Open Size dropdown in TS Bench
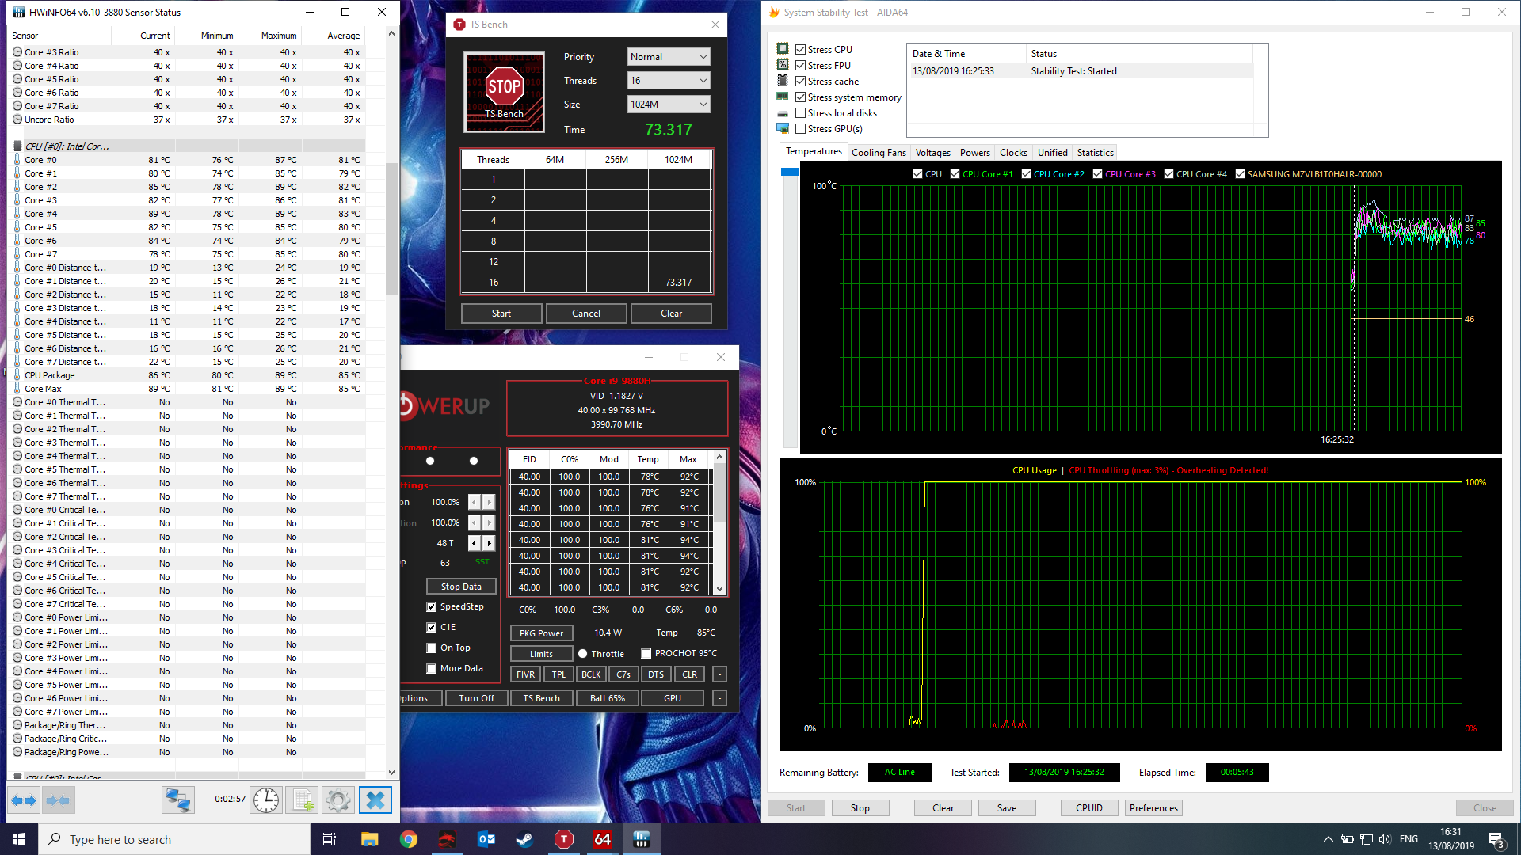This screenshot has height=855, width=1521. (669, 104)
